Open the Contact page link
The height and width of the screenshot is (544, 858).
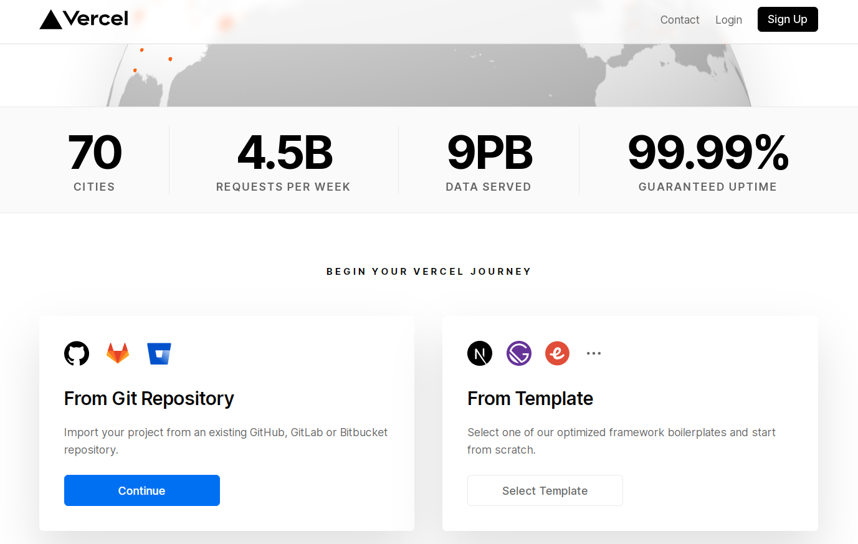coord(680,20)
